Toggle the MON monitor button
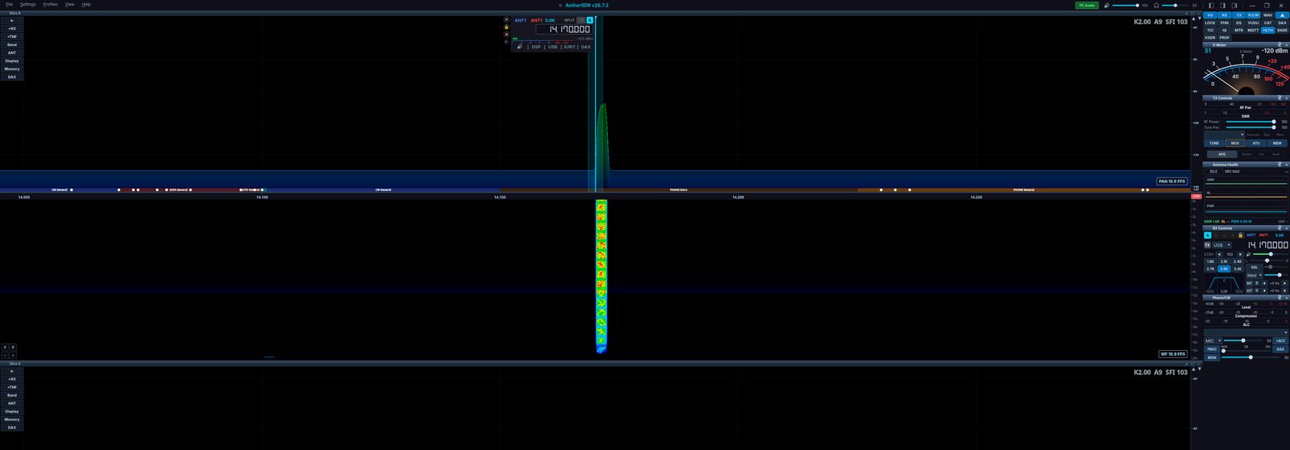Screen dimensions: 1290x450 [1212, 357]
